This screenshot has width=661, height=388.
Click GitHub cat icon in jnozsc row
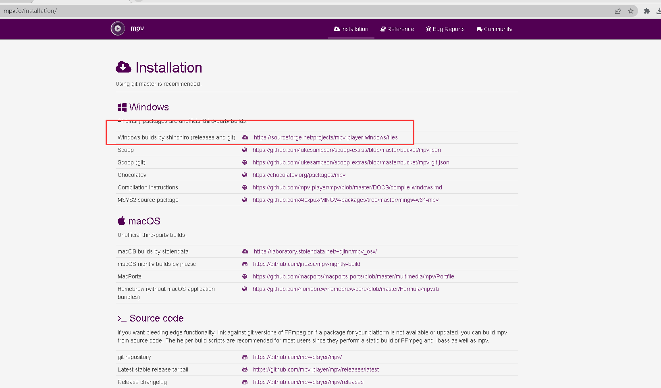245,264
